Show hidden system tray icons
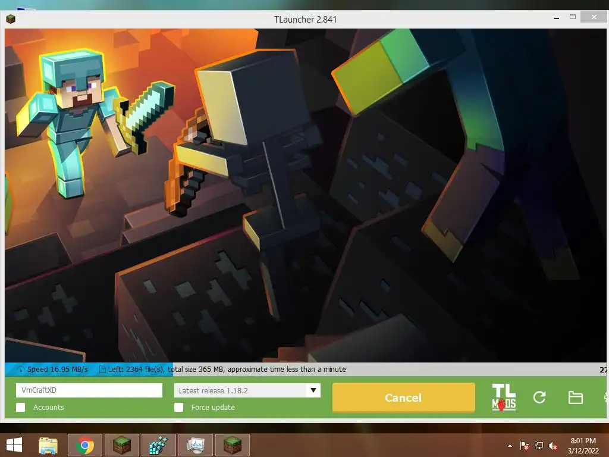This screenshot has width=609, height=457. click(510, 446)
